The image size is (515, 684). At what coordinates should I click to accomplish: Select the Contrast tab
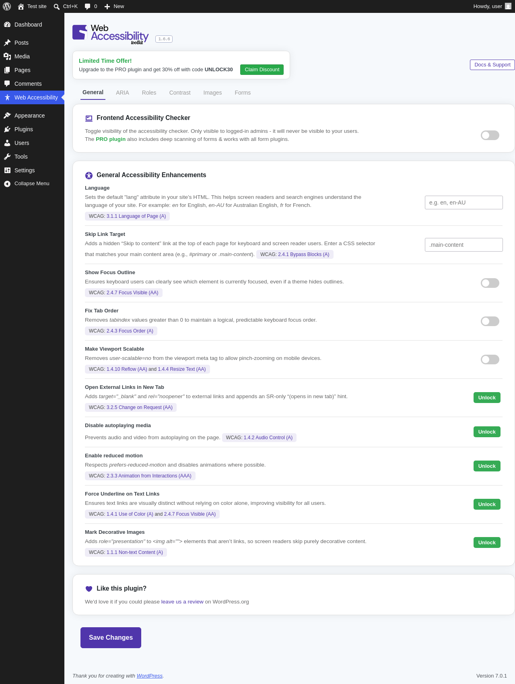click(180, 93)
